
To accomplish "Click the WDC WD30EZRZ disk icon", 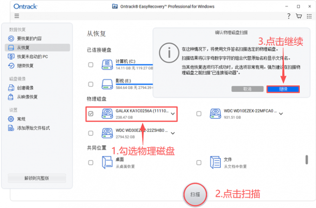I will [x=107, y=133].
